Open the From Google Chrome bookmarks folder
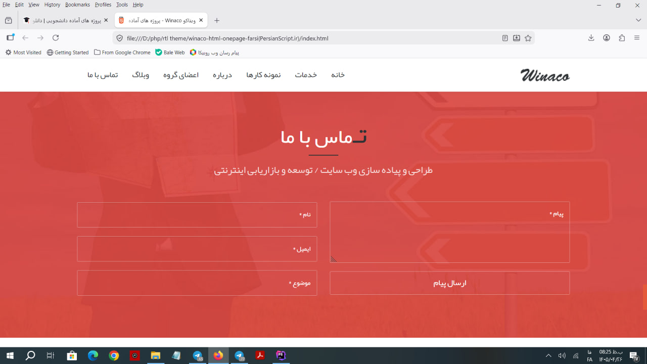The width and height of the screenshot is (647, 364). coord(122,53)
